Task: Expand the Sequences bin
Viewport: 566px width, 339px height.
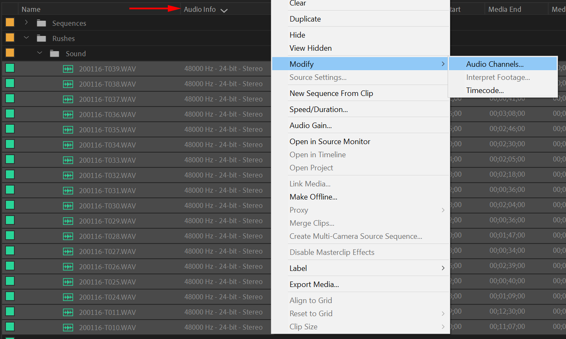Action: pos(26,23)
